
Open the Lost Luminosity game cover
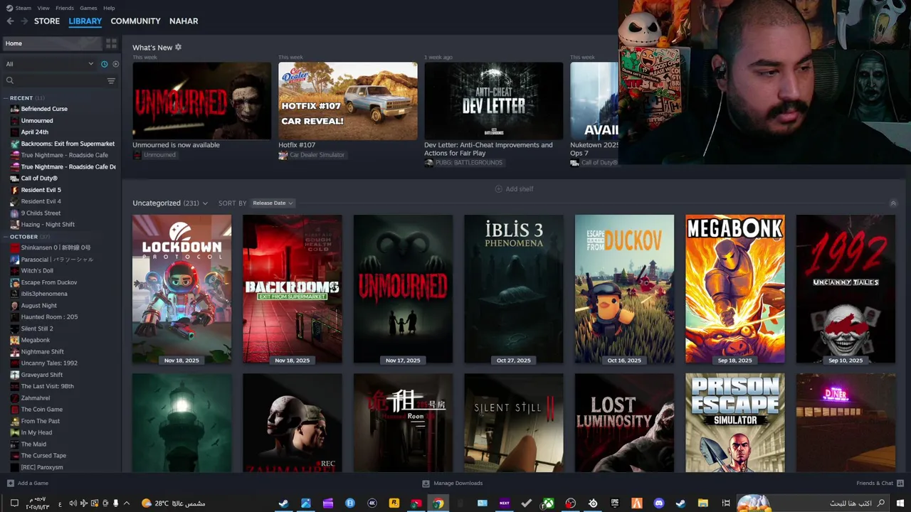point(624,422)
